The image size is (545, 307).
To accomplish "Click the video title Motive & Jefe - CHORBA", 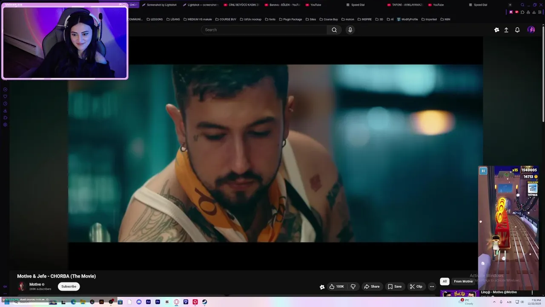I will coord(56,276).
